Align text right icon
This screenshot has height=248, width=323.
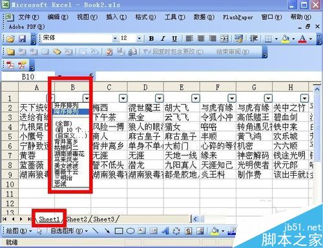coord(213,39)
